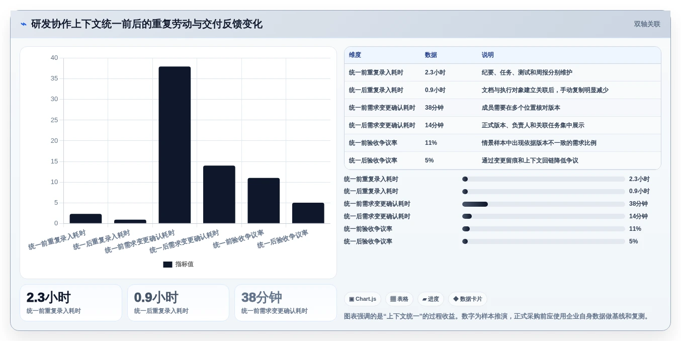Click table cell 统一前重复录入耗时
This screenshot has width=681, height=341.
click(x=376, y=73)
